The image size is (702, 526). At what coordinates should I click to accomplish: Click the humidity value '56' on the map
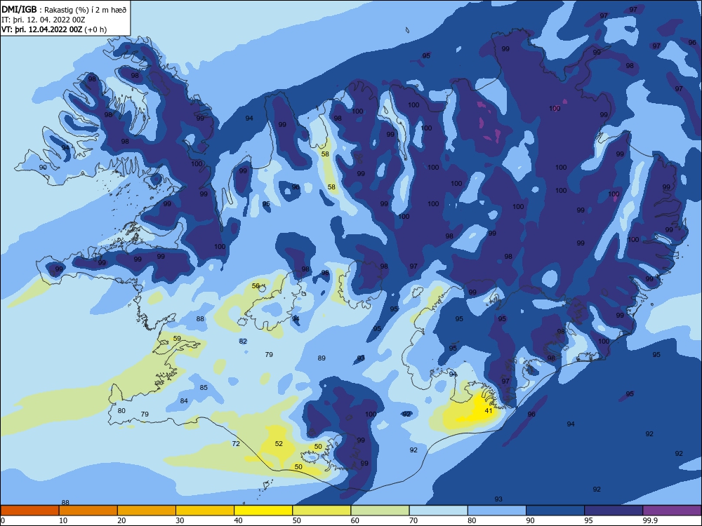tap(256, 286)
